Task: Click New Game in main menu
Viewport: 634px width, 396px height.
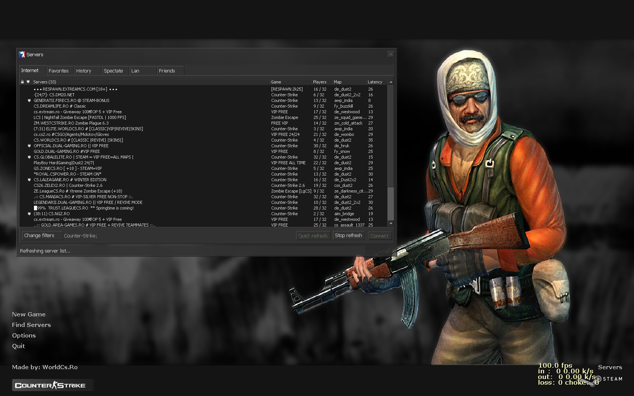Action: [x=29, y=314]
